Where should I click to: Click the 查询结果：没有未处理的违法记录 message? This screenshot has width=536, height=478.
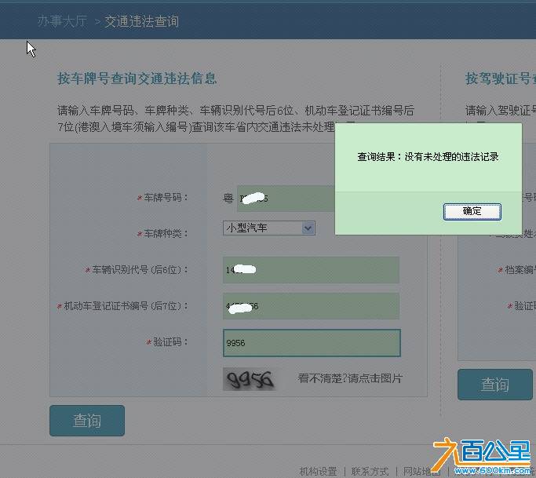tap(428, 157)
